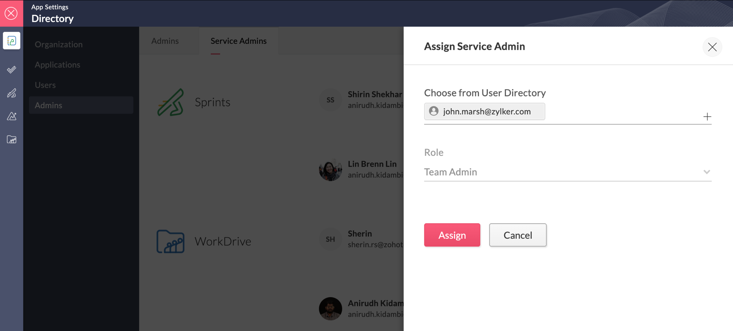Click the WorkDrive logo in the service list

171,241
